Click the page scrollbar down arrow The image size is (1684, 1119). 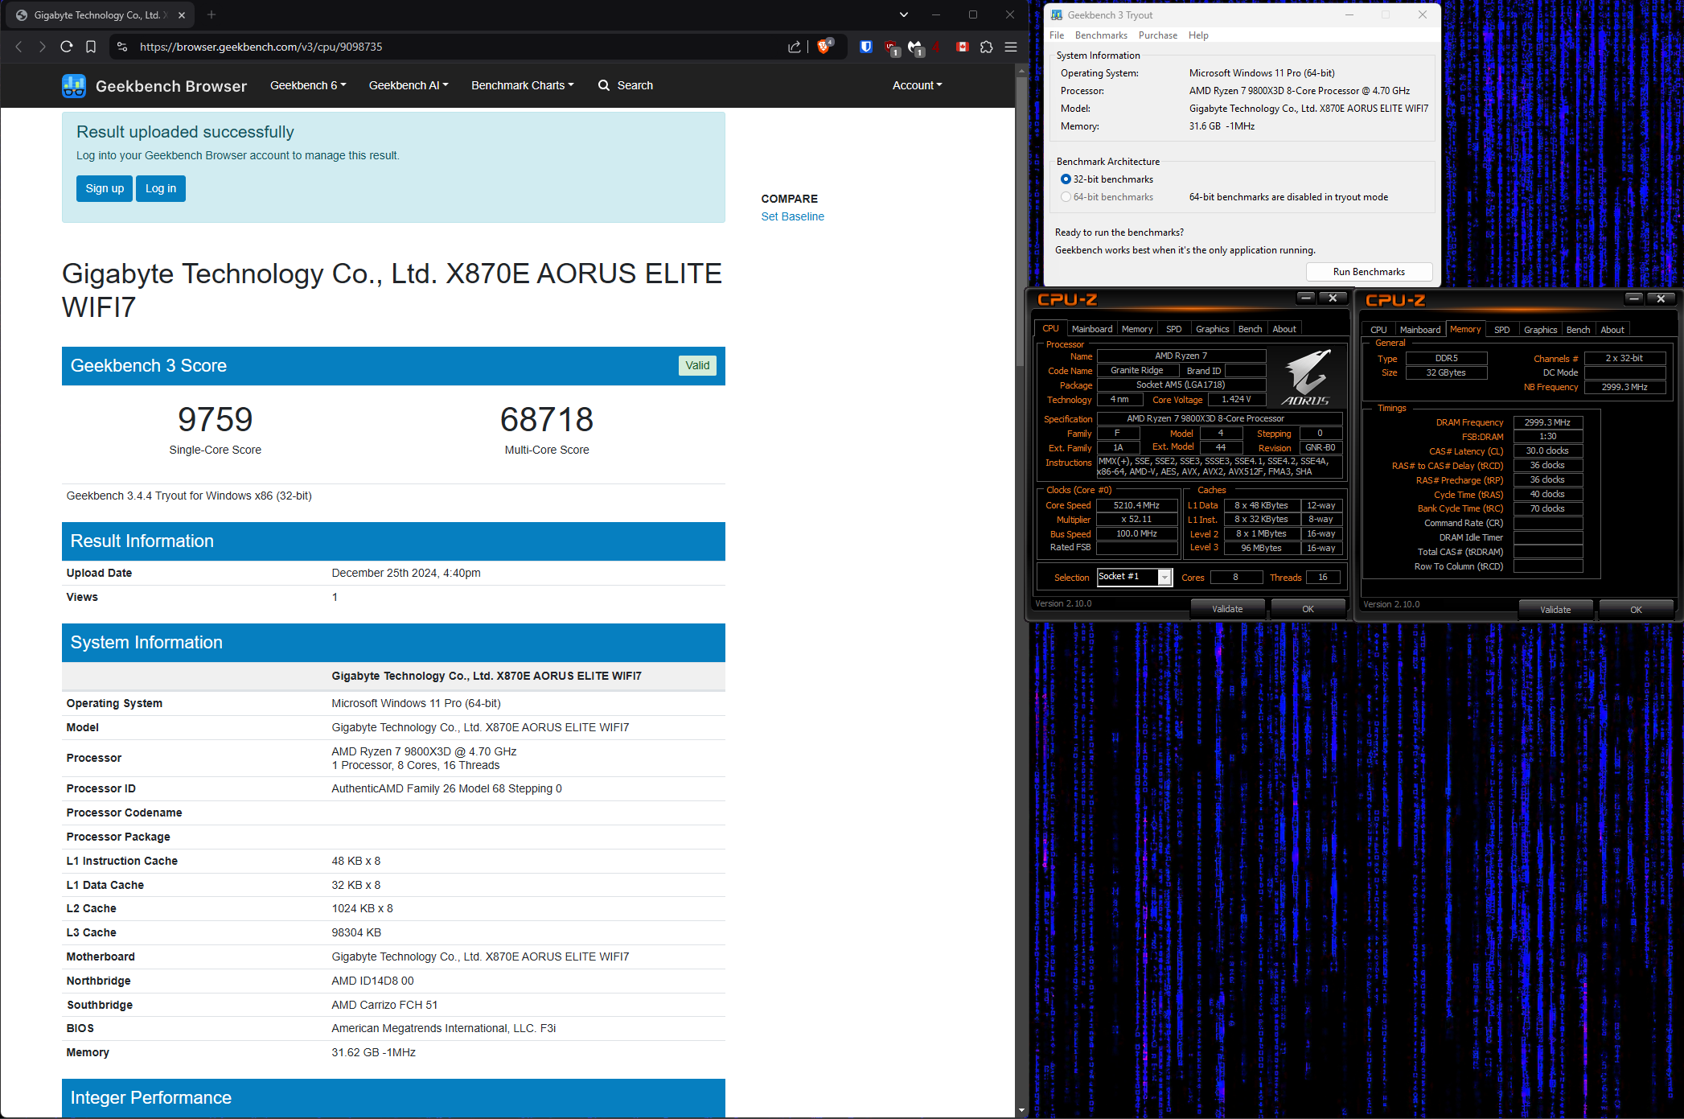(1021, 1111)
